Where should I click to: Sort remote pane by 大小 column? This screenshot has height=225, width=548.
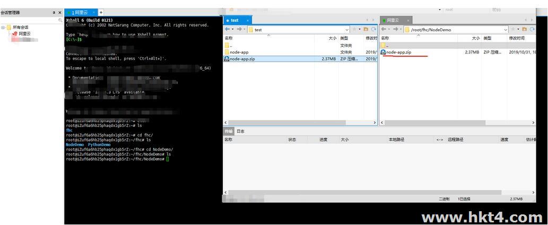(x=468, y=38)
